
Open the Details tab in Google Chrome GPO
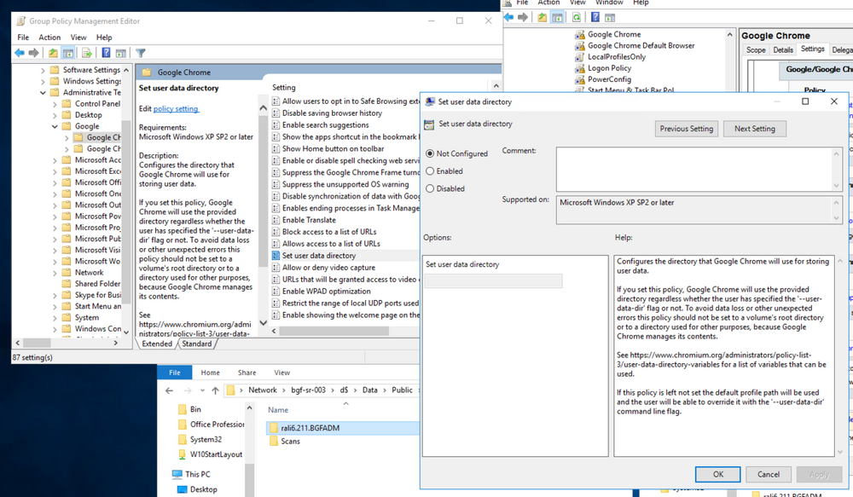[783, 49]
